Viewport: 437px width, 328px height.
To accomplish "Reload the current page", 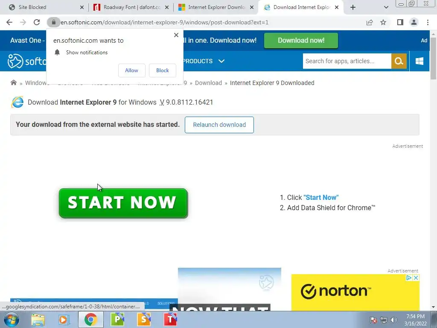I will (x=37, y=22).
